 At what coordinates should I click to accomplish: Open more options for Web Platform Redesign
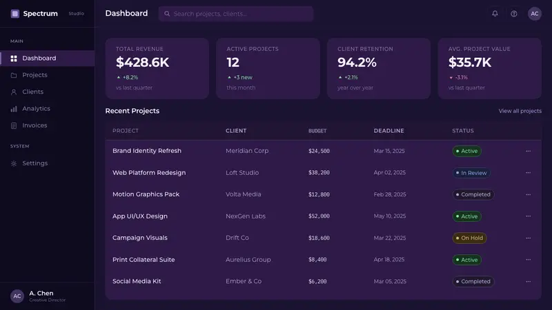[x=528, y=173]
